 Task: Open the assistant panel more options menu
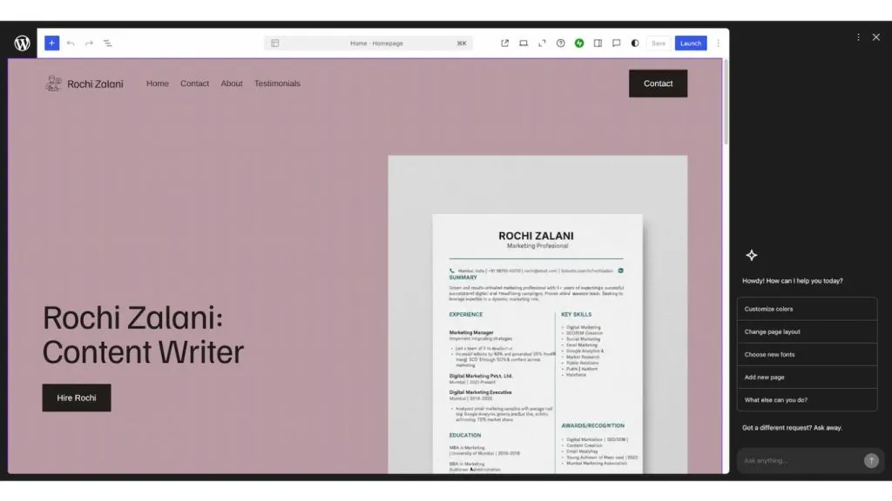point(858,37)
